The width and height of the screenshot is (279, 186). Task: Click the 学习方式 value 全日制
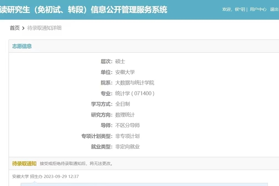tap(123, 104)
